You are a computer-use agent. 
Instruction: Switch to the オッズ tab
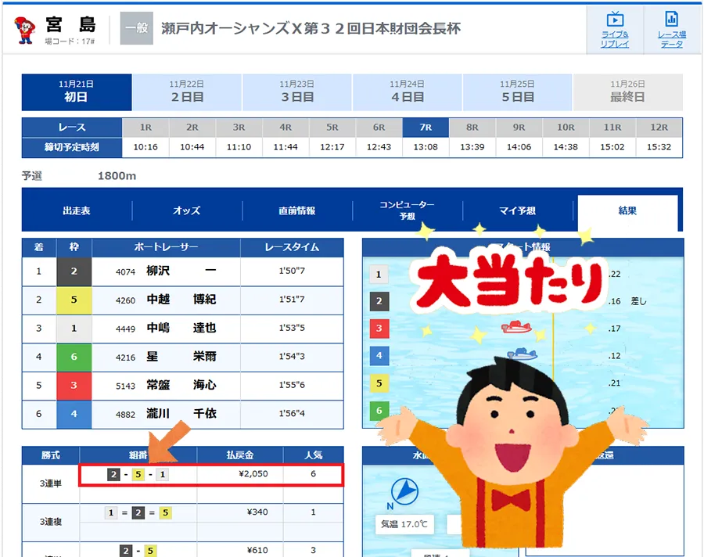(x=187, y=211)
